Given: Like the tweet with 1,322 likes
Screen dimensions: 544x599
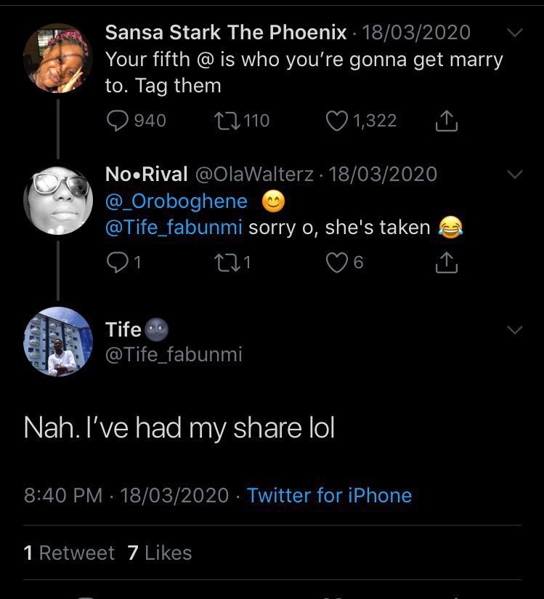Looking at the screenshot, I should tap(336, 121).
